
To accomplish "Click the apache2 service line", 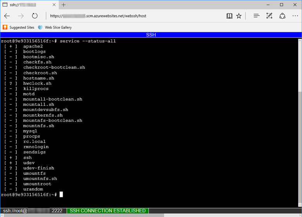I will (x=24, y=46).
